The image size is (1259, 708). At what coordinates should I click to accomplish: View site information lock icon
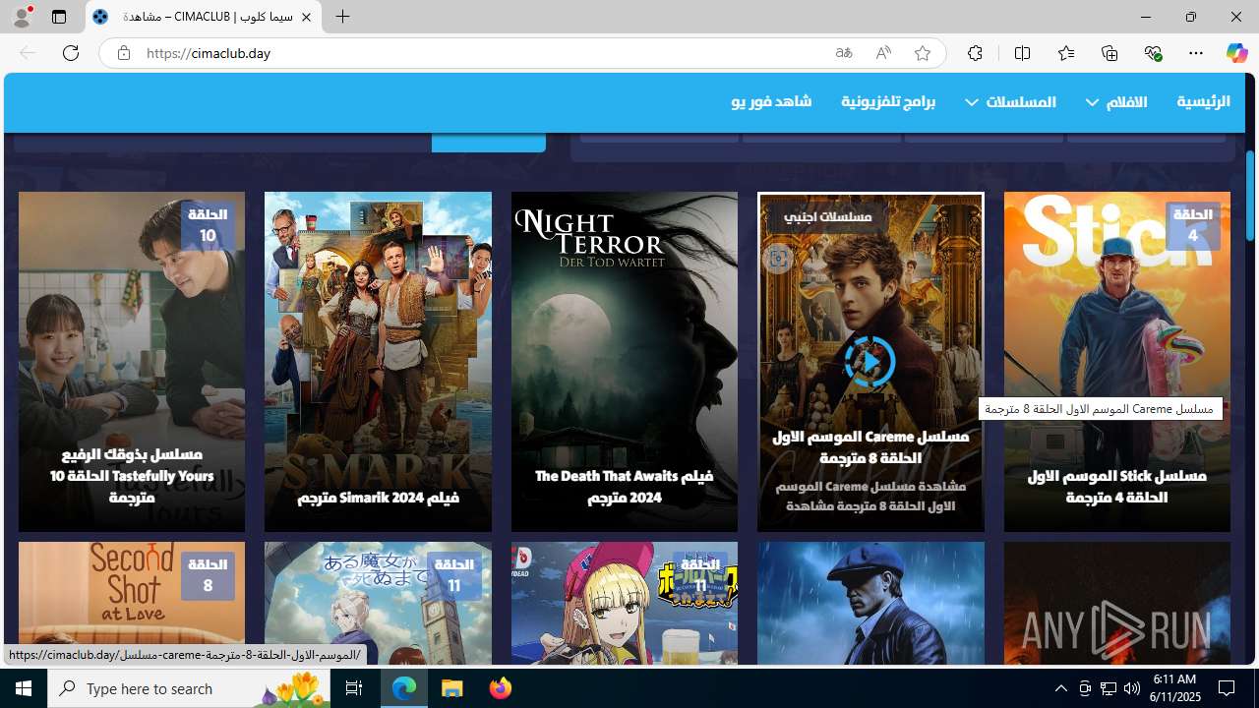[123, 53]
